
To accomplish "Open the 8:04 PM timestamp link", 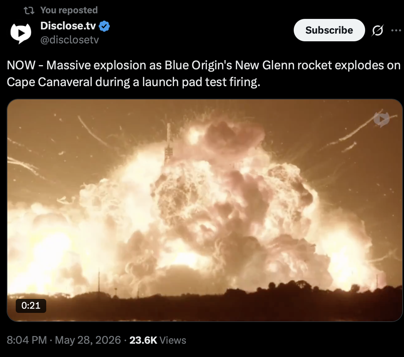I will pos(27,340).
